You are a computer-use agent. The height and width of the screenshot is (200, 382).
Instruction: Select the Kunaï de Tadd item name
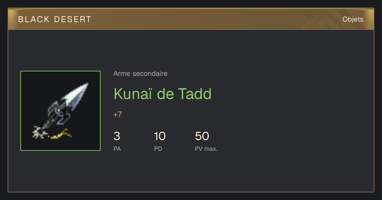pos(163,94)
